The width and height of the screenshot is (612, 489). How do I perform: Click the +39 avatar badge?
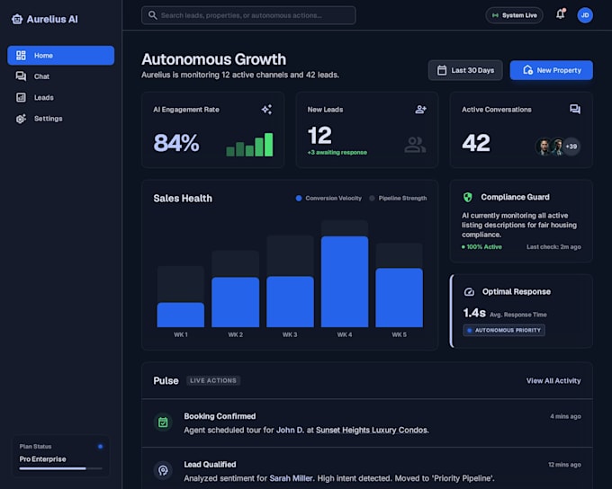[571, 147]
